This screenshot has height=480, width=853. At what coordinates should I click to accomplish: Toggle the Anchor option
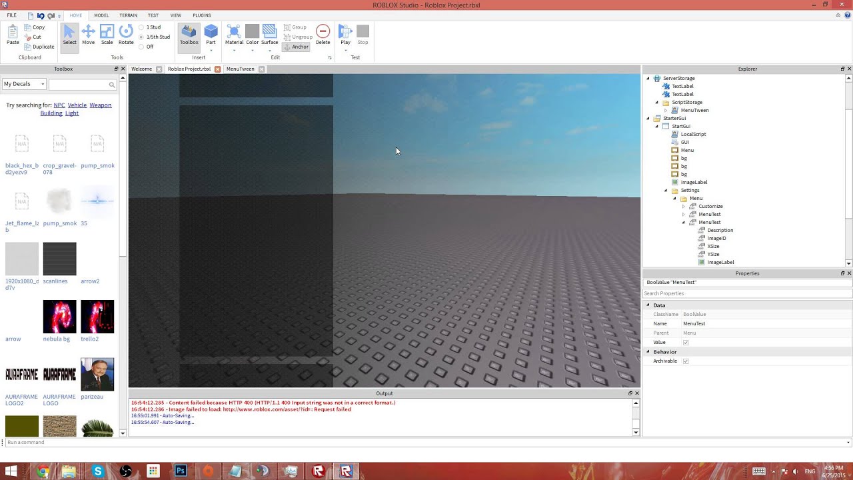(x=296, y=47)
